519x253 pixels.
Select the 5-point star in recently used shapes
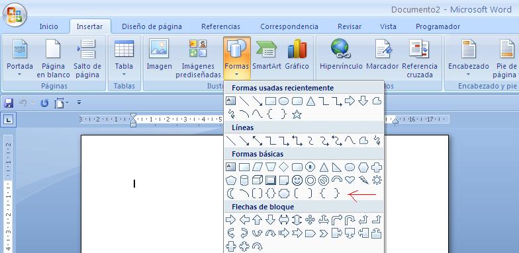tap(297, 115)
